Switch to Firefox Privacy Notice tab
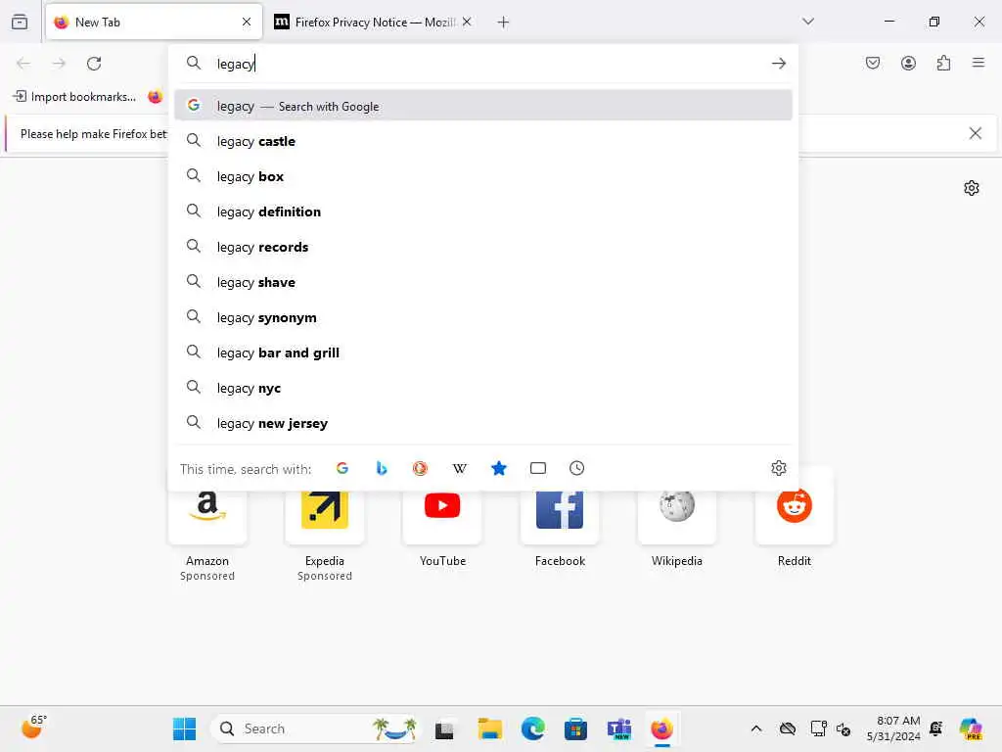The width and height of the screenshot is (1002, 752). pos(374,23)
